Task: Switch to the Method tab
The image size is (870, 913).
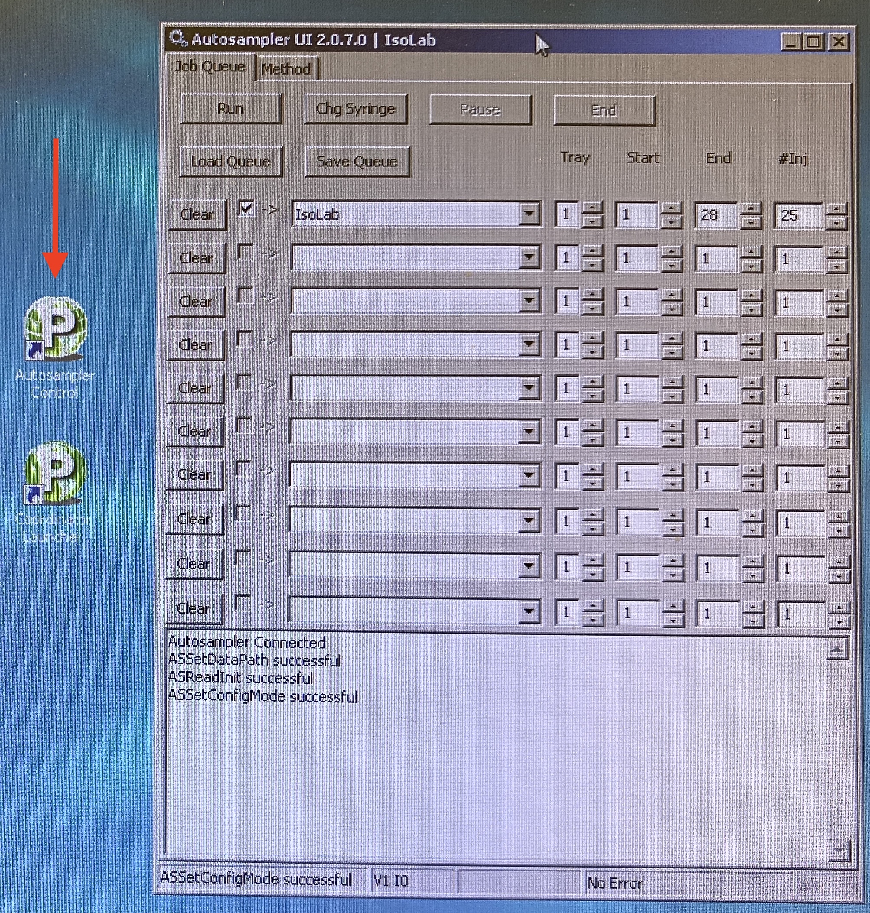Action: tap(286, 69)
